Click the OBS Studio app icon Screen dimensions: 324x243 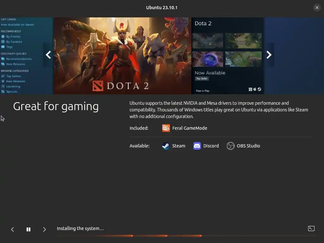tap(230, 146)
